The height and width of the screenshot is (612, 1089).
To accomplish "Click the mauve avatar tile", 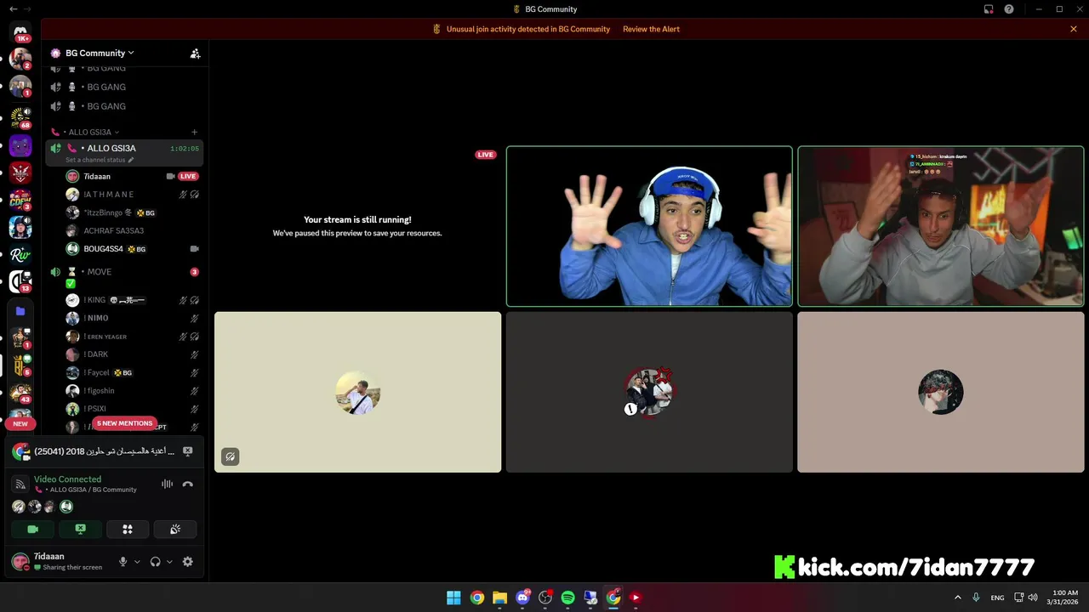I will 941,392.
